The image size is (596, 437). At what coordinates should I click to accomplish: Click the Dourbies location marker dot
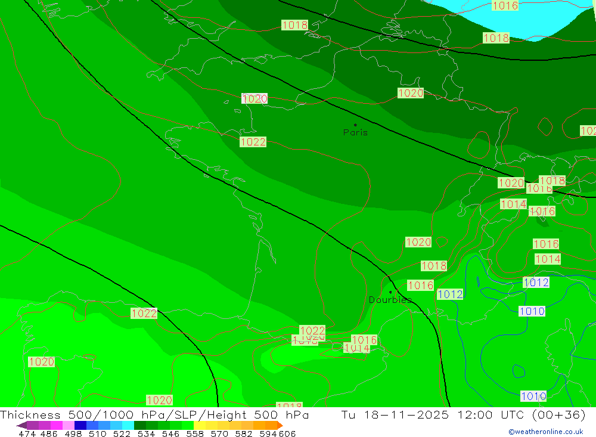pyautogui.click(x=390, y=292)
